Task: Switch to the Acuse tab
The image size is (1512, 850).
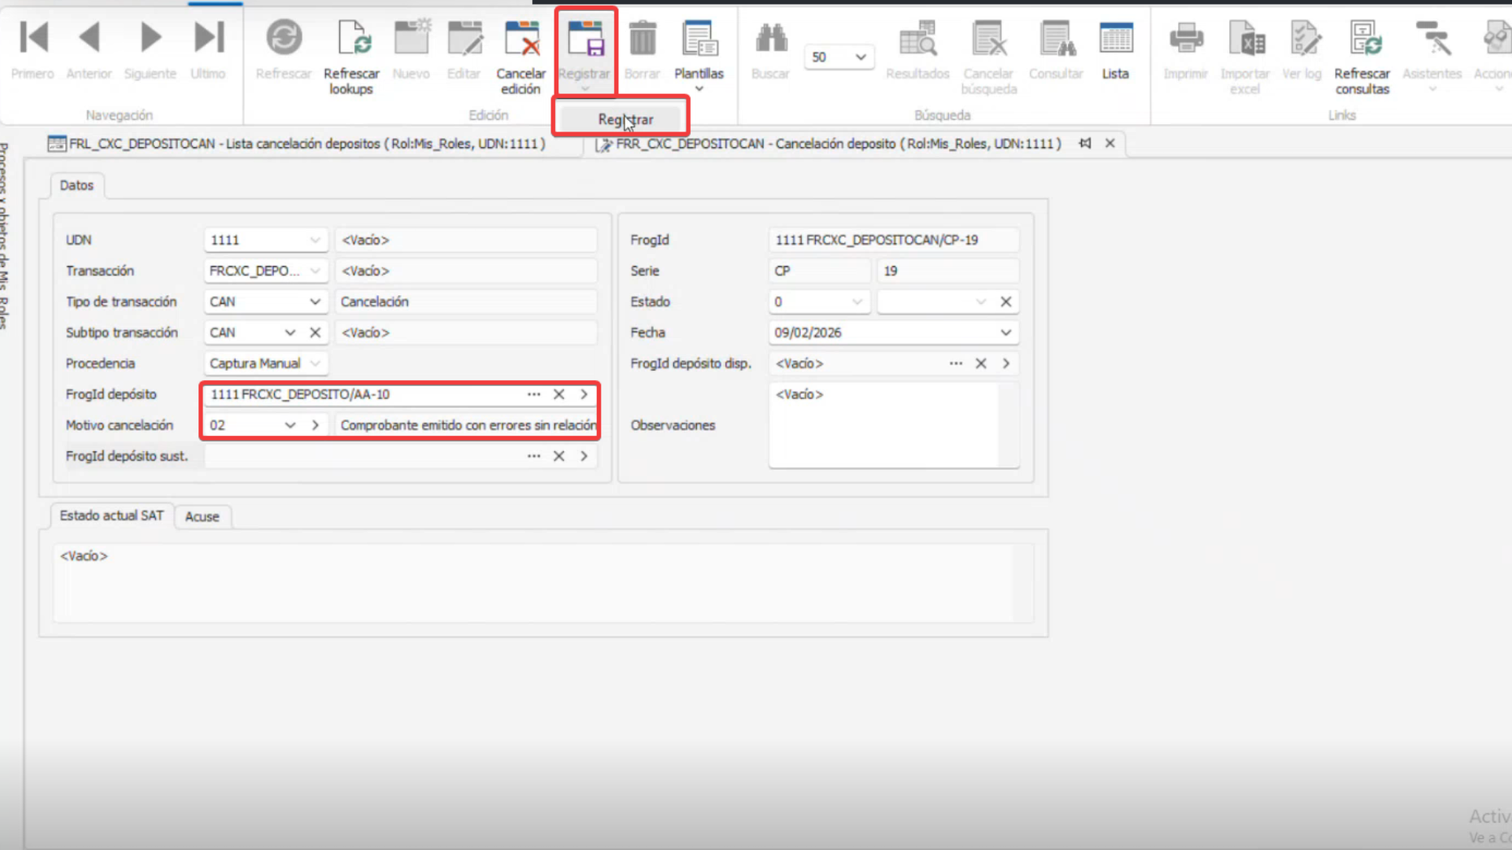Action: pos(202,517)
